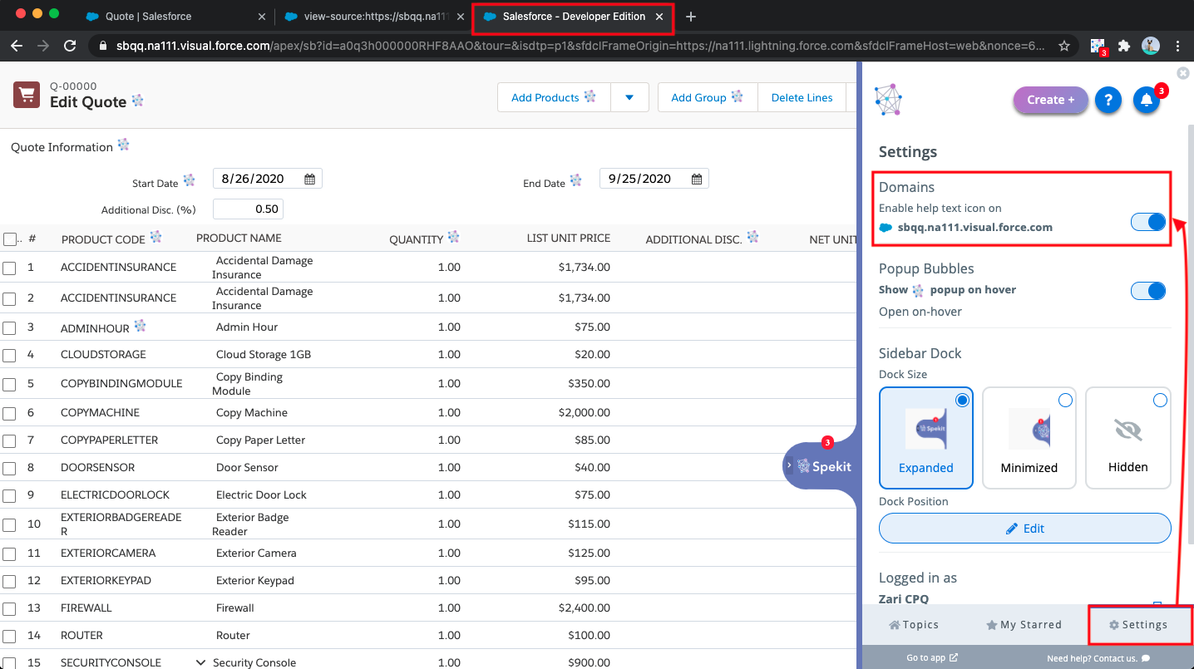Click the Spekit icon beside Start Date label
Screen dimensions: 1194x669
[x=190, y=180]
